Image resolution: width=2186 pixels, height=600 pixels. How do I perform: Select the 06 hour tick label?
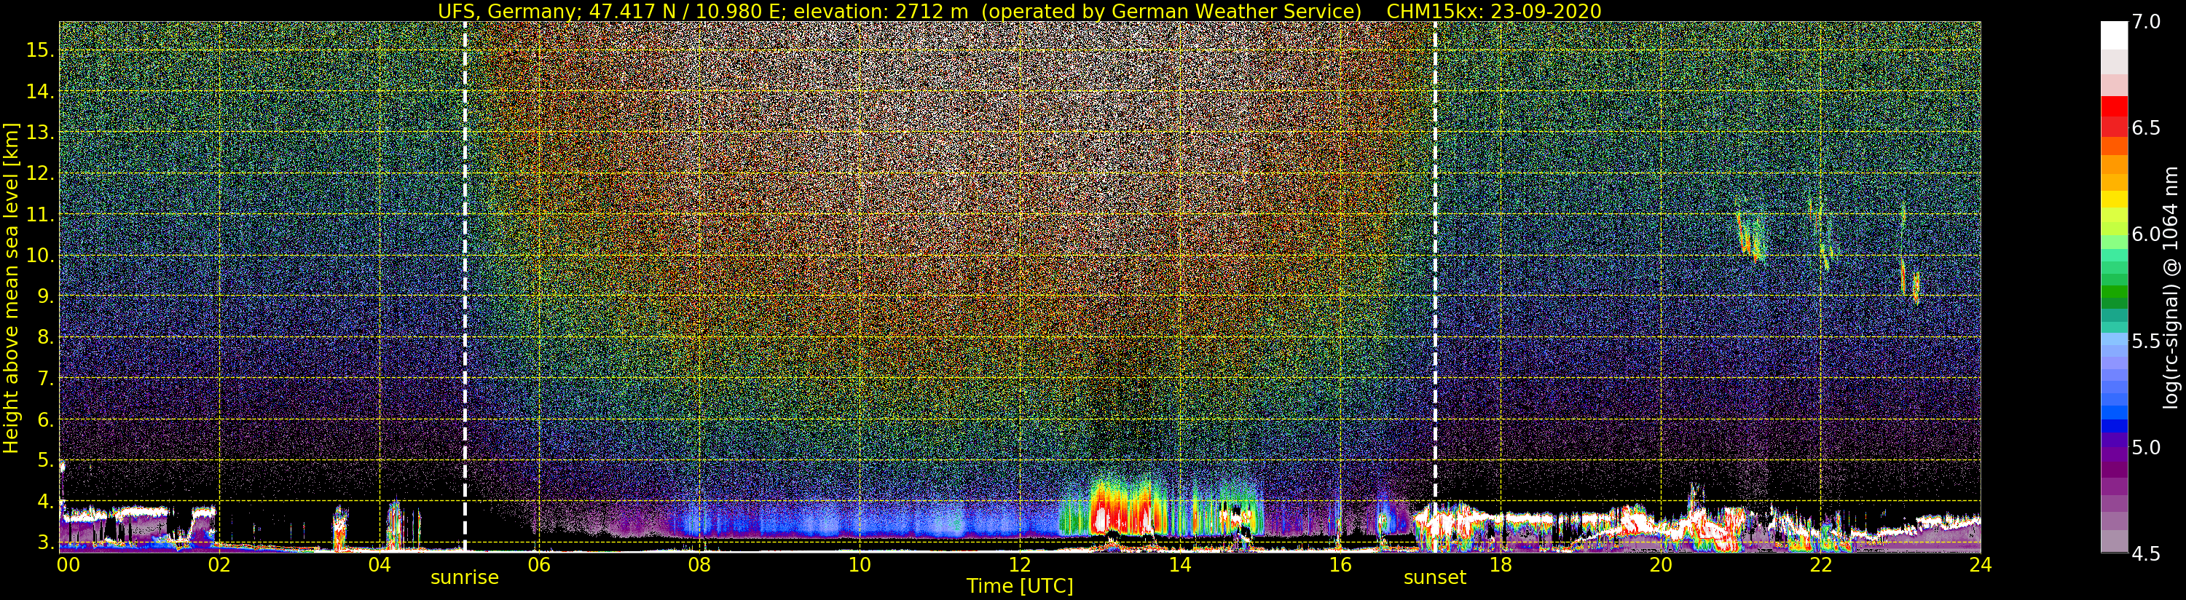point(539,564)
